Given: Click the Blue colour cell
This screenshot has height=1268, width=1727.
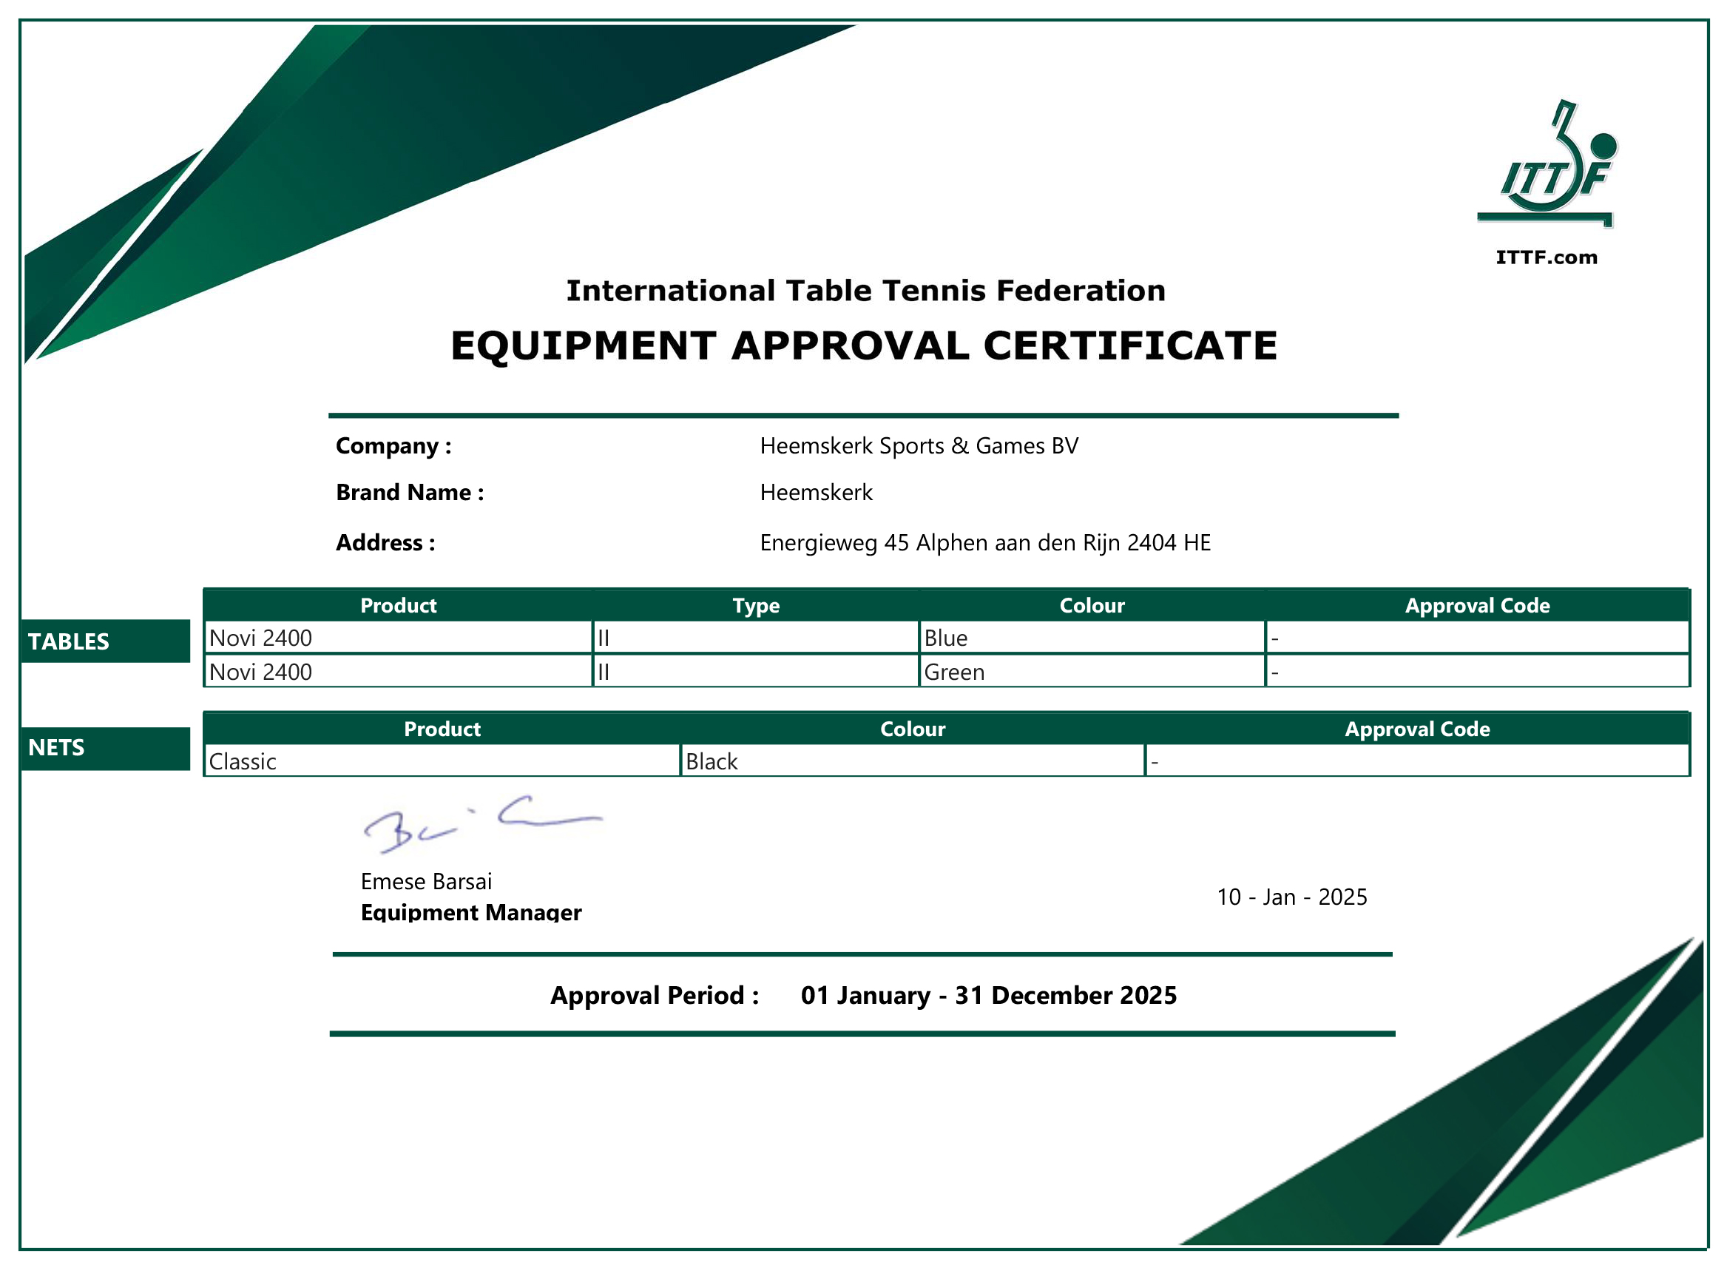Looking at the screenshot, I should click(1091, 638).
